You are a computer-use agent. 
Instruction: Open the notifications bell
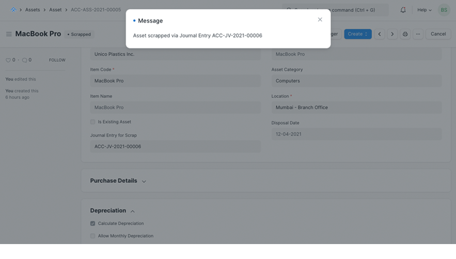click(403, 10)
